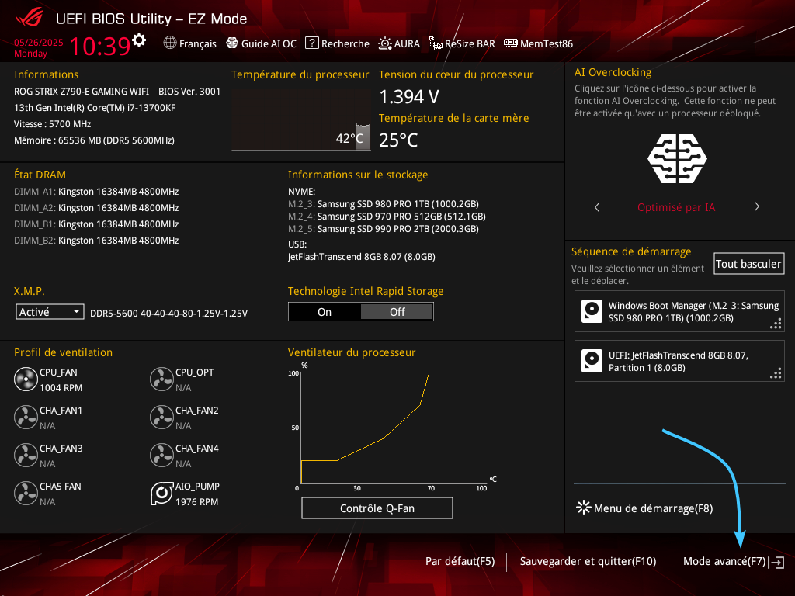Click Sauvegarder et quitter(F10)
Image resolution: width=795 pixels, height=596 pixels.
click(588, 561)
